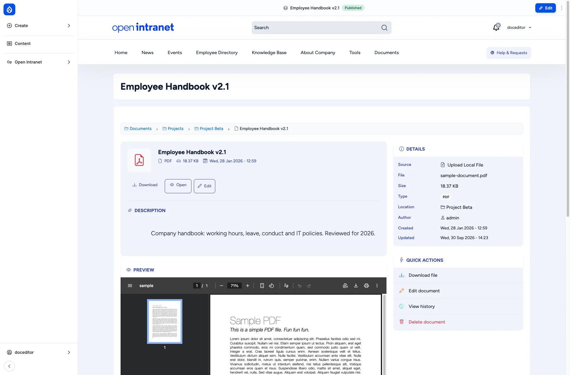Toggle the PDF viewer sidebar menu icon
This screenshot has height=375, width=570.
click(130, 286)
